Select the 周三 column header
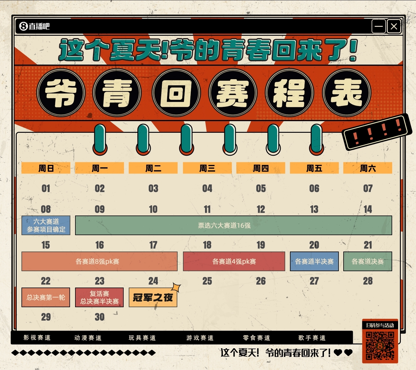Image resolution: width=416 pixels, height=370 pixels. pos(207,168)
